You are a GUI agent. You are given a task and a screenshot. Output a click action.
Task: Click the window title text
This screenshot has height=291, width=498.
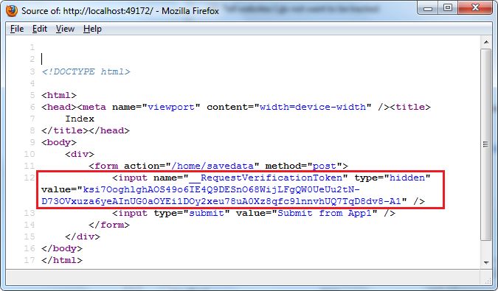point(120,11)
